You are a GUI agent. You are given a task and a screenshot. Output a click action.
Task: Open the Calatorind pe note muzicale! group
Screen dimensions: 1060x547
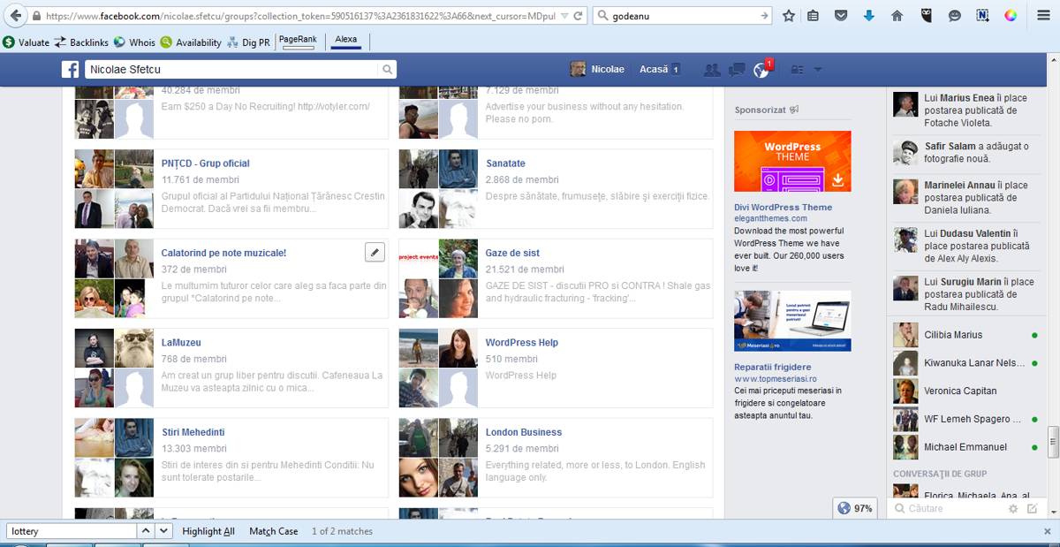223,253
